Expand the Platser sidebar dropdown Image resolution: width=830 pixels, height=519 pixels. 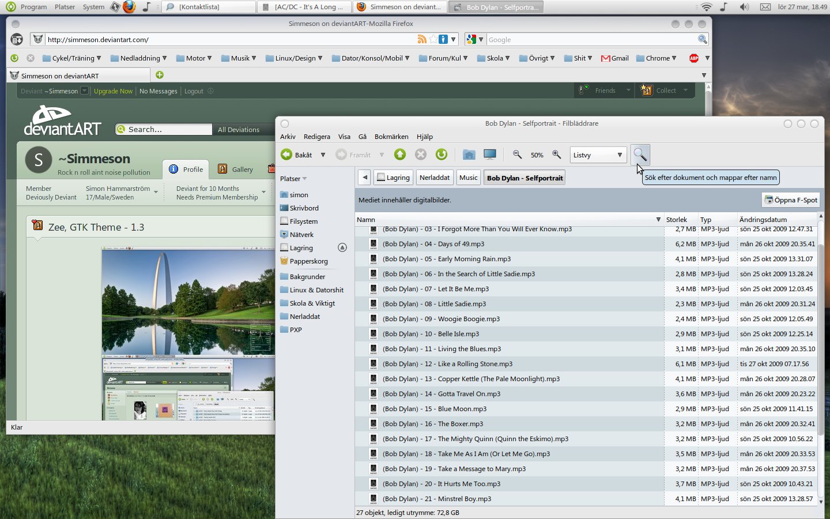294,179
